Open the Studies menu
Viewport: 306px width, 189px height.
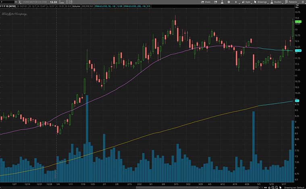click(x=277, y=2)
